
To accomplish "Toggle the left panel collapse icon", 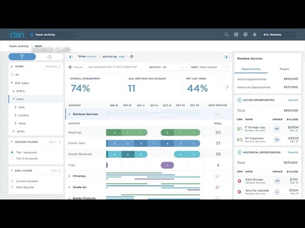I will 71,57.
